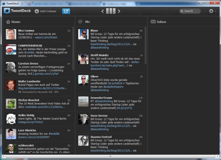
Task: Open Oliver's avatar
Action: pyautogui.click(x=84, y=80)
